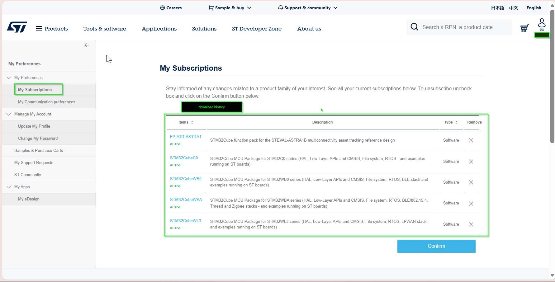
Task: Open the Products menu label
Action: click(x=56, y=29)
